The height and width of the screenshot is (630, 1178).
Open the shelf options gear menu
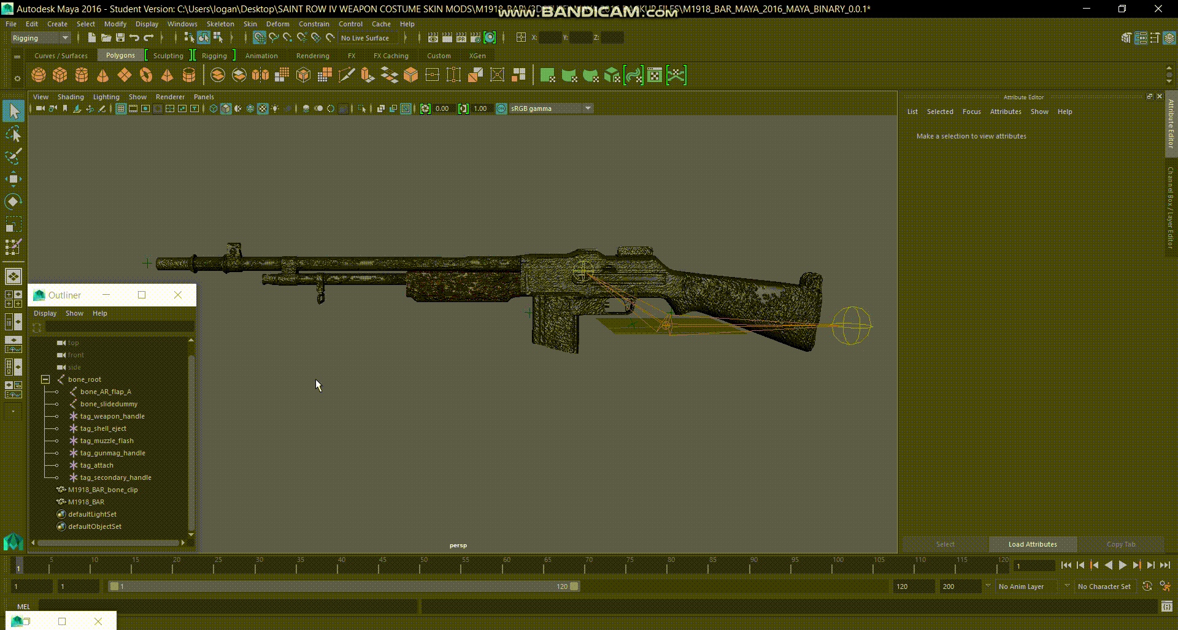(17, 78)
